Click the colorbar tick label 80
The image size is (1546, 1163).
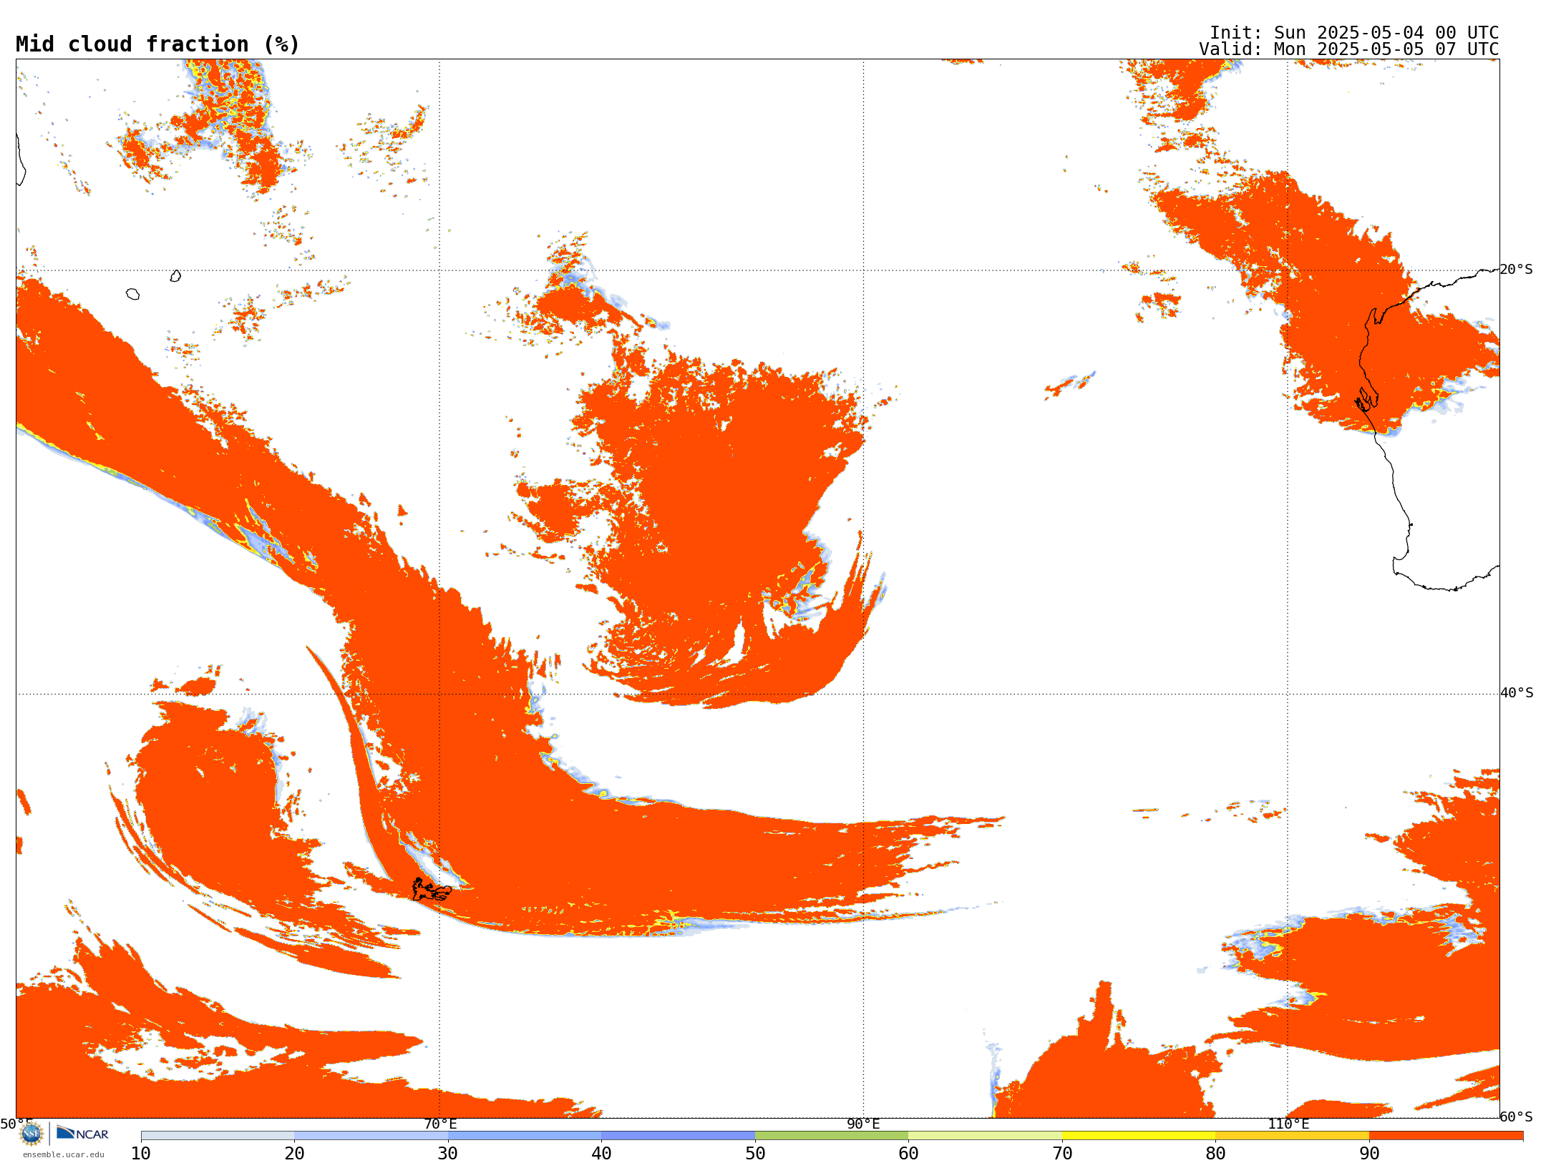coord(1215,1154)
